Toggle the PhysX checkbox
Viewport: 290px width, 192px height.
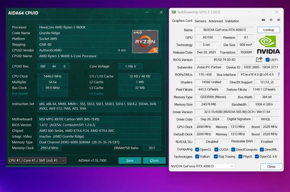pos(240,157)
